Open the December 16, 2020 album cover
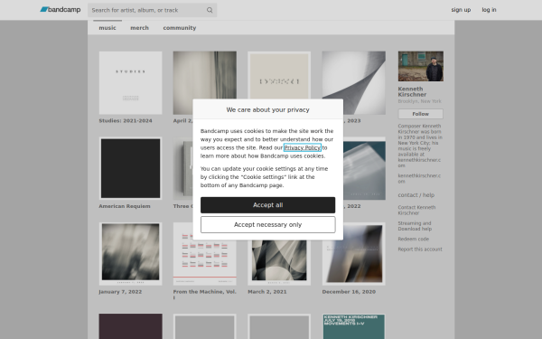542x339 pixels. pos(353,254)
